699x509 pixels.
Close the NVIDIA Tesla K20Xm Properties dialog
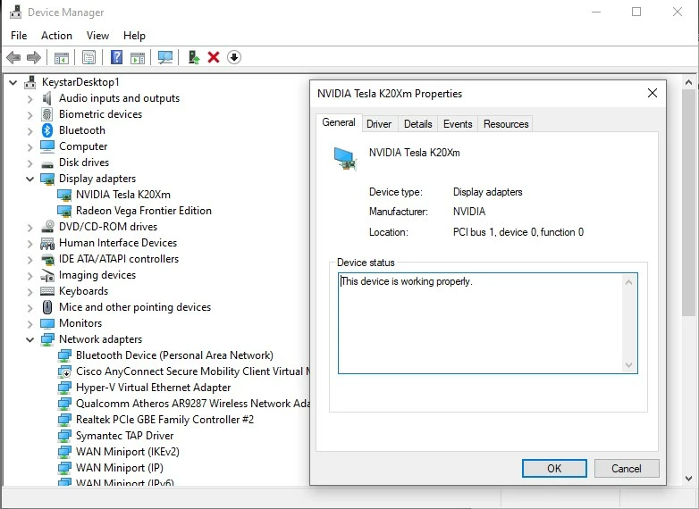click(x=653, y=93)
